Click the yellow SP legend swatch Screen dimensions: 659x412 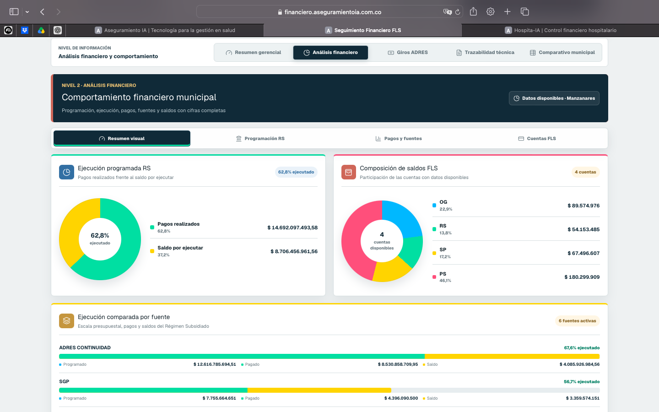[x=434, y=253]
